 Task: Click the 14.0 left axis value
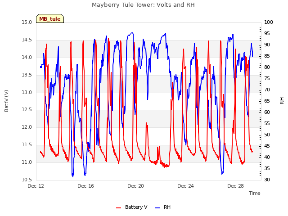pyautogui.click(x=27, y=57)
